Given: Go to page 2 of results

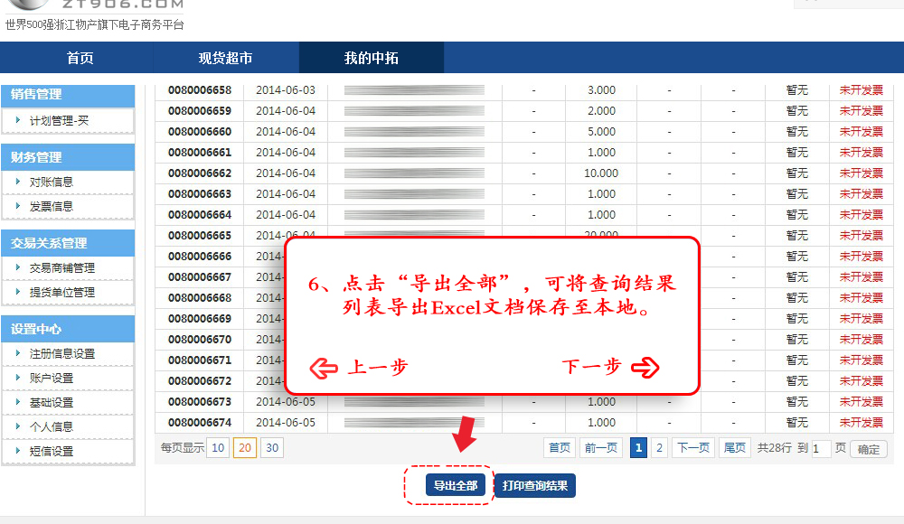Looking at the screenshot, I should tap(659, 447).
